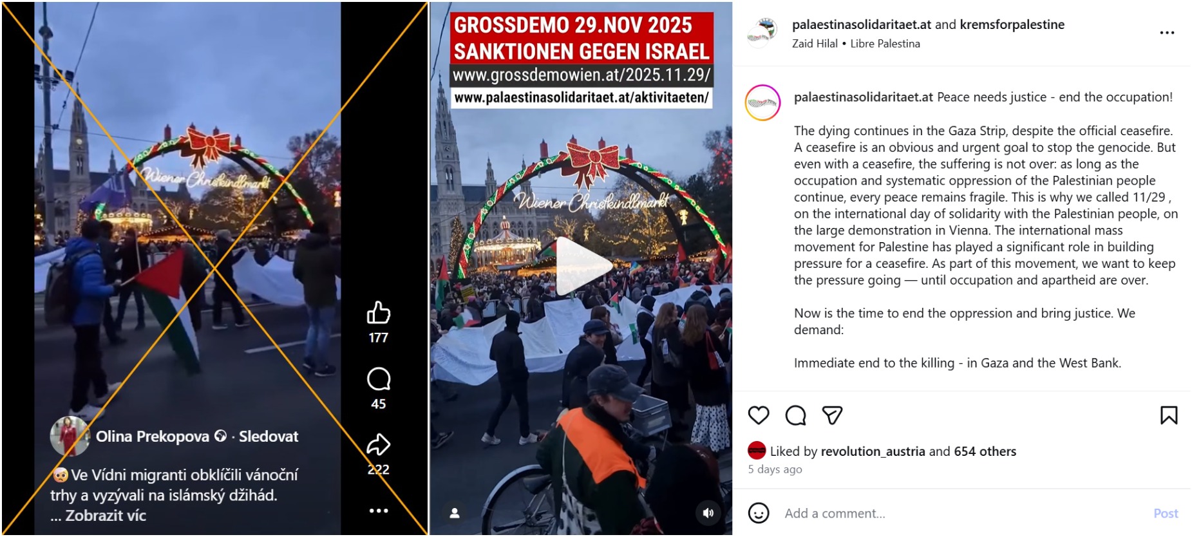Click thumbs-up icon above 177
1192x537 pixels.
click(379, 313)
